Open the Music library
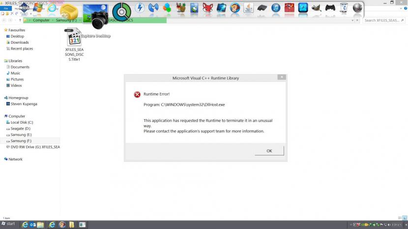The image size is (408, 229). click(x=15, y=73)
